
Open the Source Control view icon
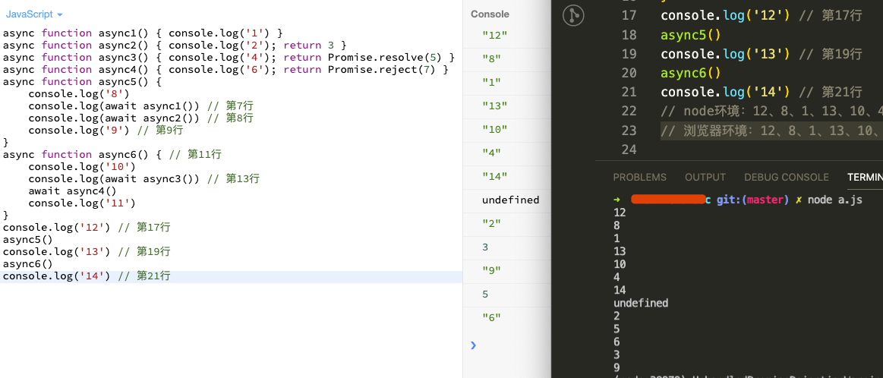click(x=572, y=16)
